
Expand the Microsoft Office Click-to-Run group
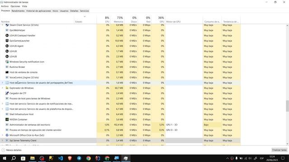2,135
